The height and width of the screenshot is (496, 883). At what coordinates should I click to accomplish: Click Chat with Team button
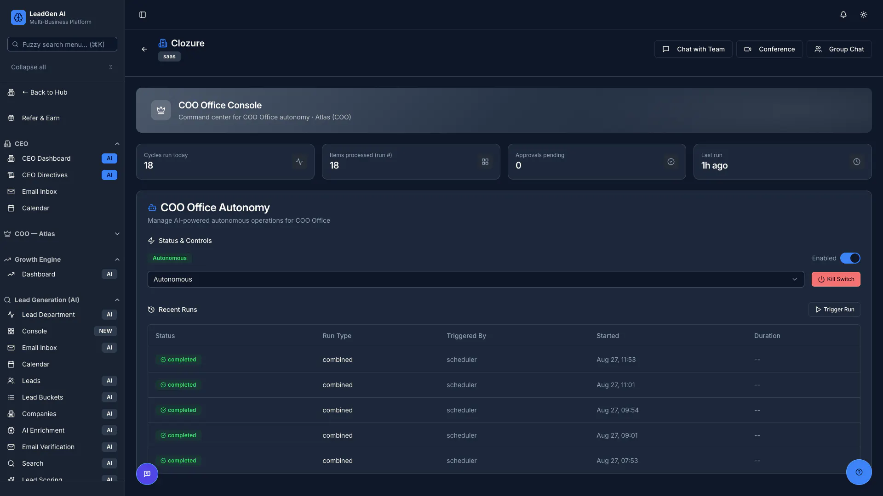tap(693, 49)
